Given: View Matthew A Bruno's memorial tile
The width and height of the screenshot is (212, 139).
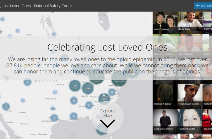Looking at the screenshot, I should pos(165,96).
